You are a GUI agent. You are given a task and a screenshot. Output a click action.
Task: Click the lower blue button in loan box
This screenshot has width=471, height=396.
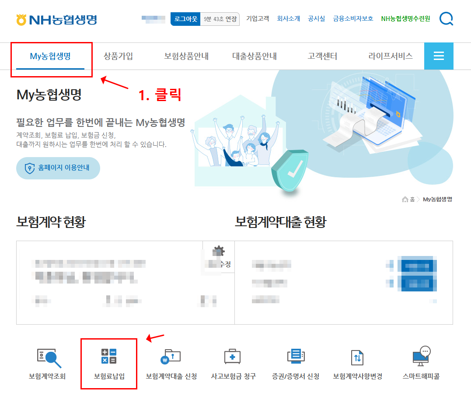tap(417, 283)
